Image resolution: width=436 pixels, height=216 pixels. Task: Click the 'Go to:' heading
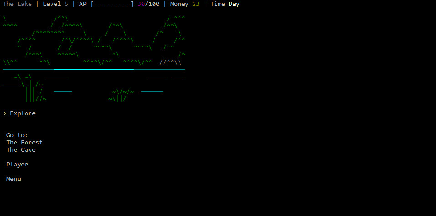[17, 135]
